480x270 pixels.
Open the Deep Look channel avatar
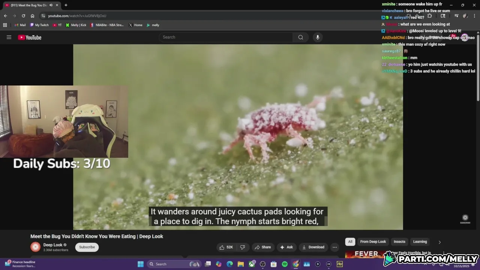[x=35, y=247]
